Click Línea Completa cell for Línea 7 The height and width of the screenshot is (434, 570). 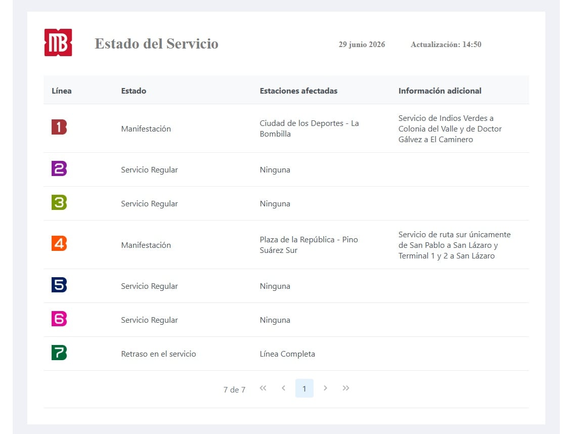[x=287, y=354]
